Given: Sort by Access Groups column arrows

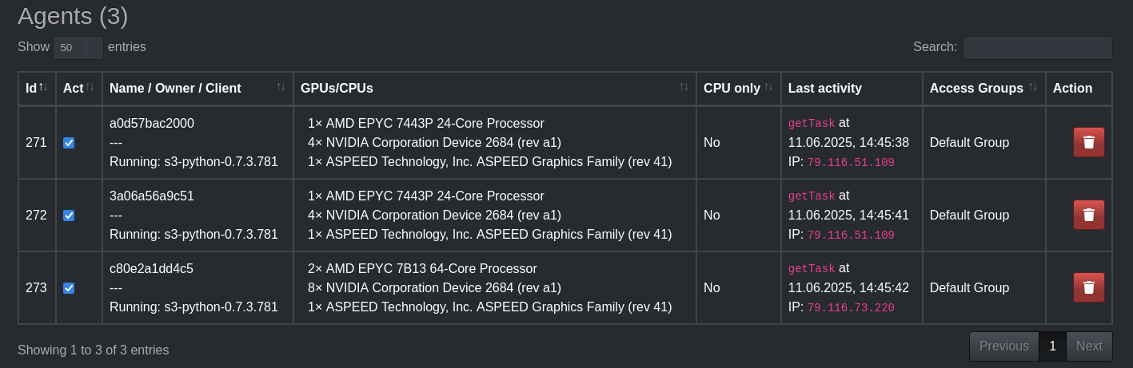Looking at the screenshot, I should [1033, 87].
